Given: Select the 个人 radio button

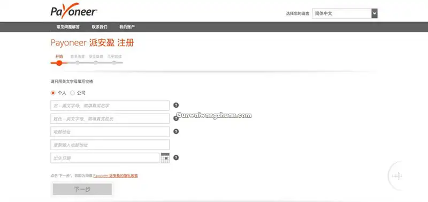Looking at the screenshot, I should 53,93.
